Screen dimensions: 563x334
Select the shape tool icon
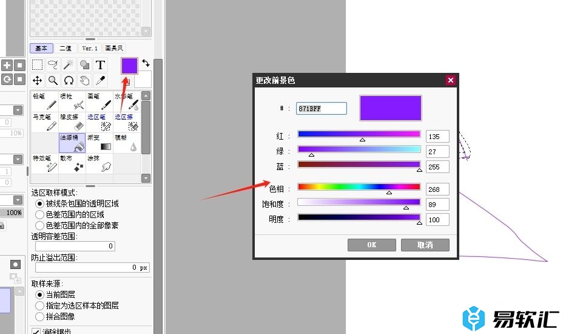point(84,65)
